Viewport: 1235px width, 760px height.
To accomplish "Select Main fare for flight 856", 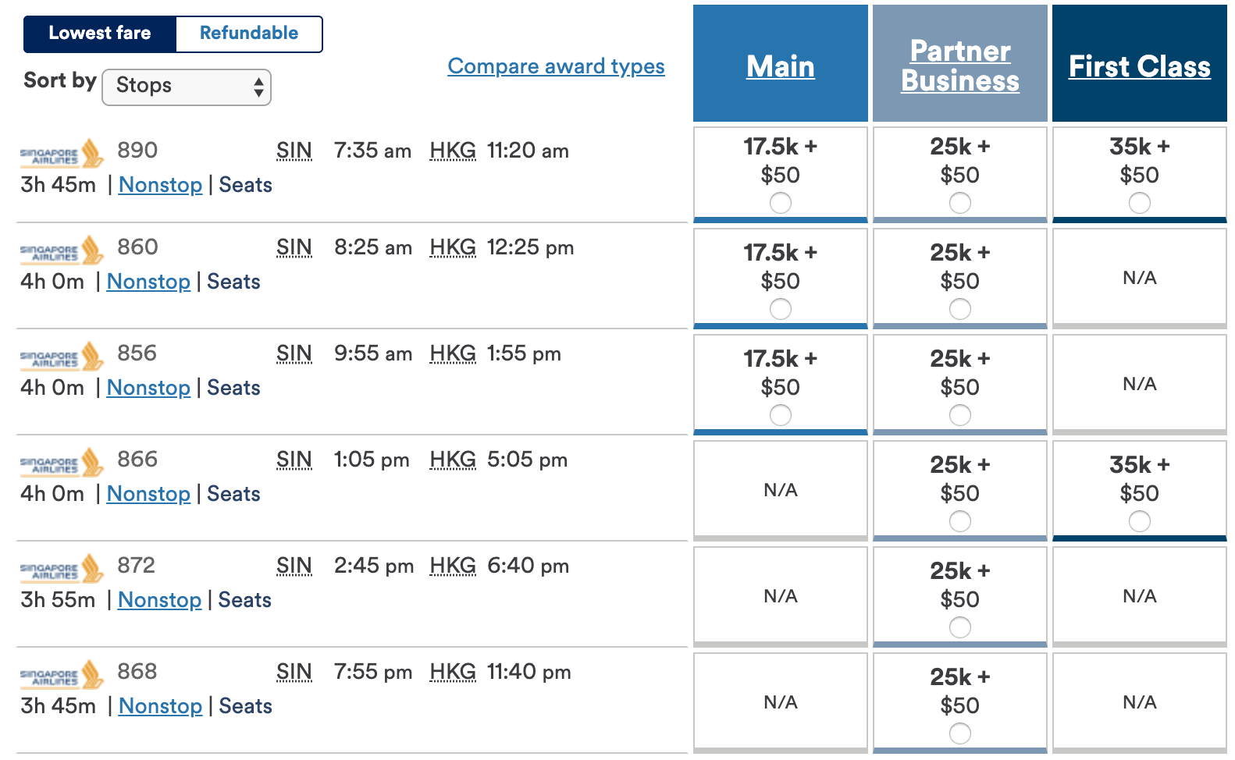I will coord(780,415).
